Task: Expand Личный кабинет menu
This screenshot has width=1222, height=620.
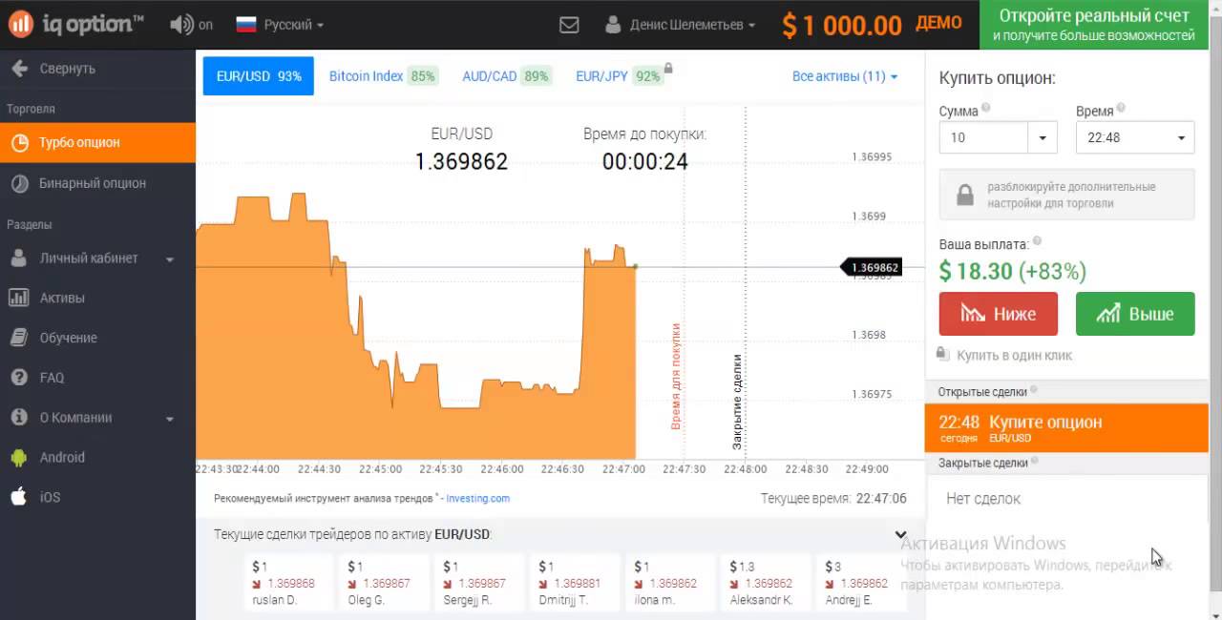Action: (97, 258)
